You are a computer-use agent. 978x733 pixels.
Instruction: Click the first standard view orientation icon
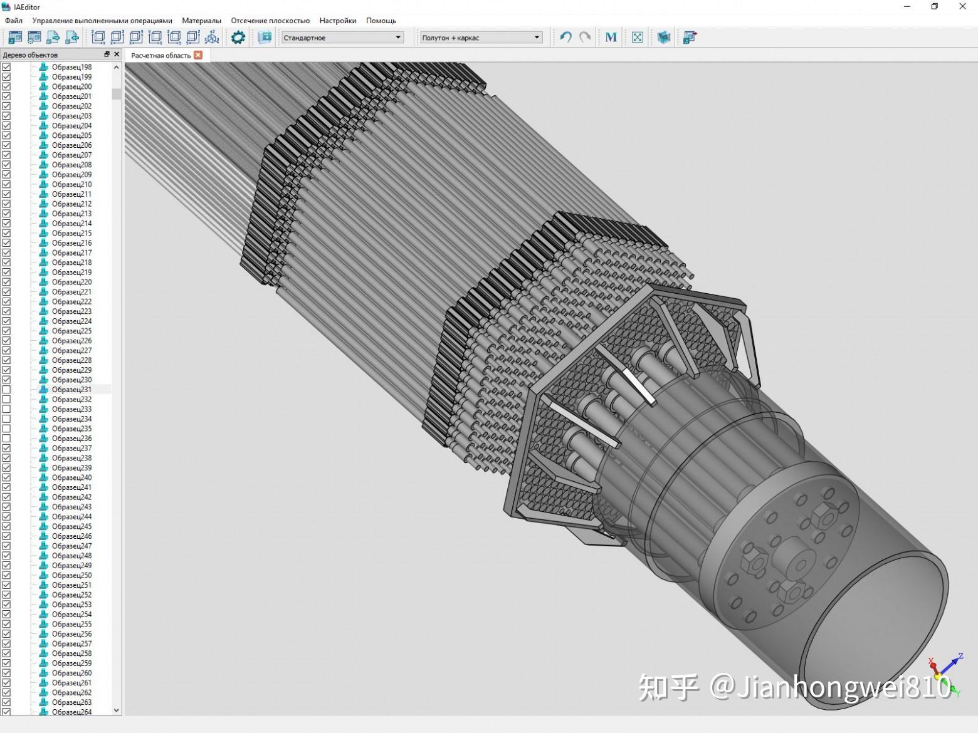pos(98,37)
